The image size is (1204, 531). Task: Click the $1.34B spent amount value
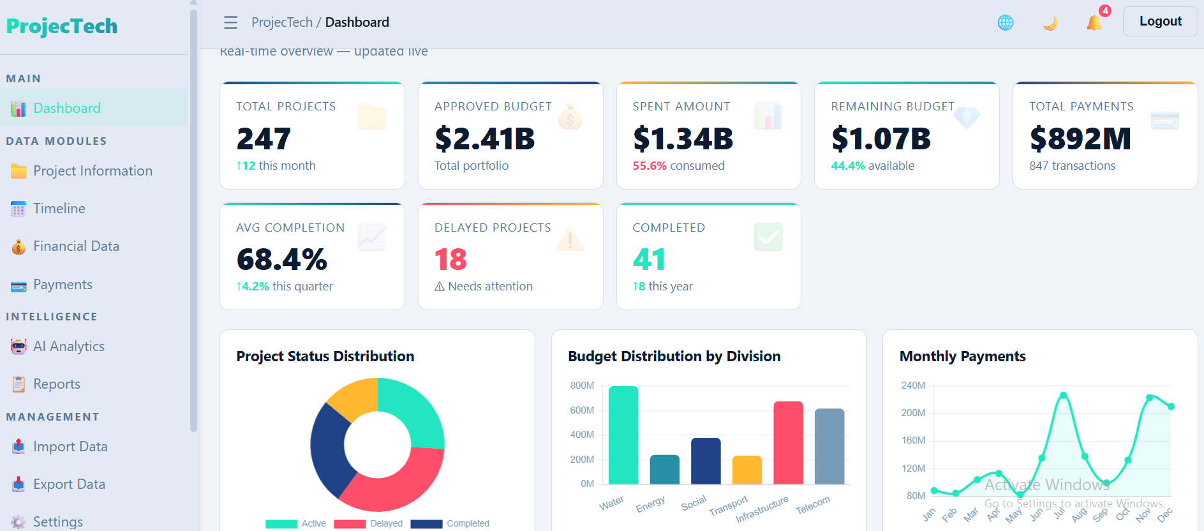tap(683, 138)
